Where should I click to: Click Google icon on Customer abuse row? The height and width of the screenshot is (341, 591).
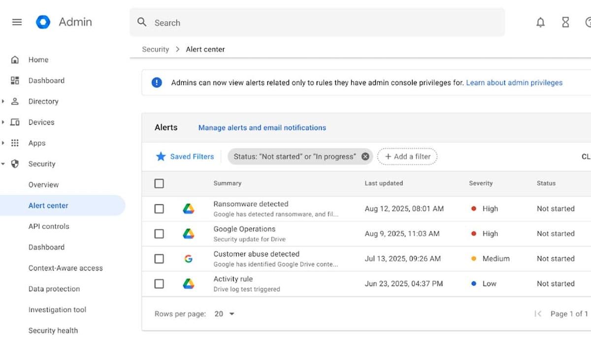click(x=188, y=259)
